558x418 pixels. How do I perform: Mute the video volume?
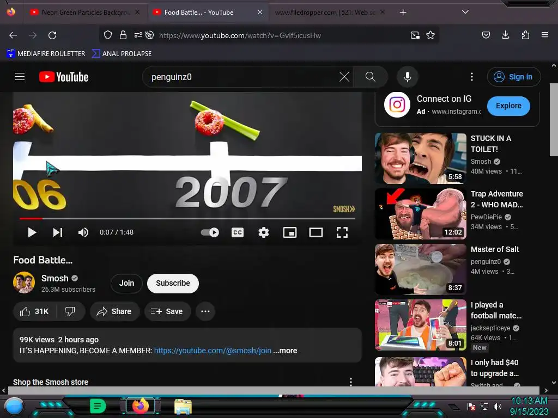[x=83, y=232]
